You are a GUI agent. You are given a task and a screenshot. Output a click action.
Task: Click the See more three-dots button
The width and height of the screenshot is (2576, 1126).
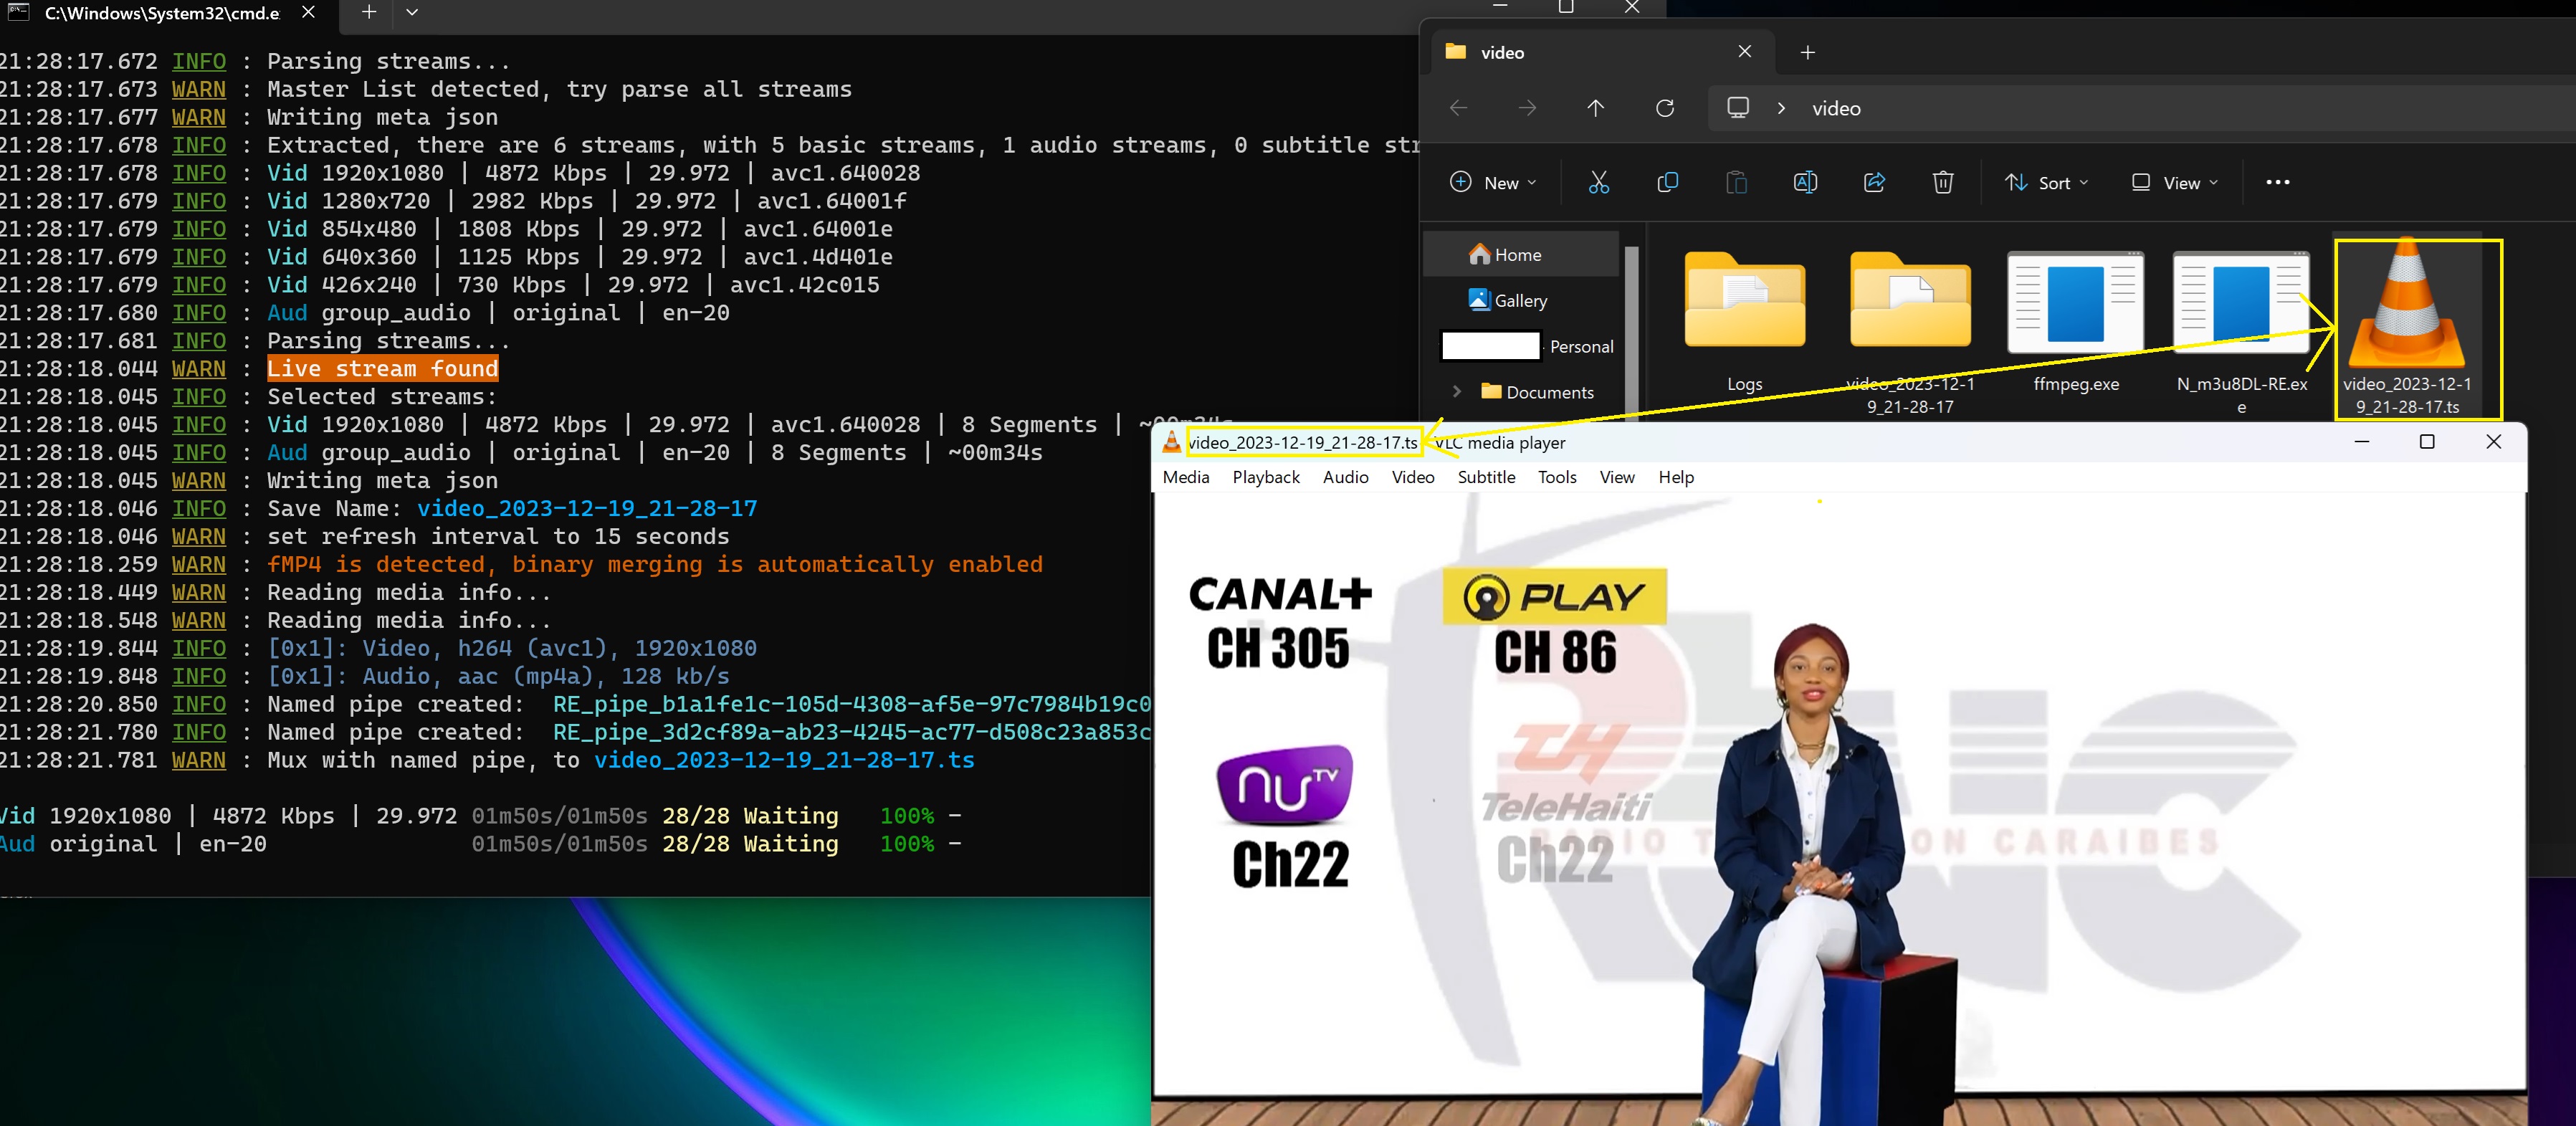point(2277,182)
